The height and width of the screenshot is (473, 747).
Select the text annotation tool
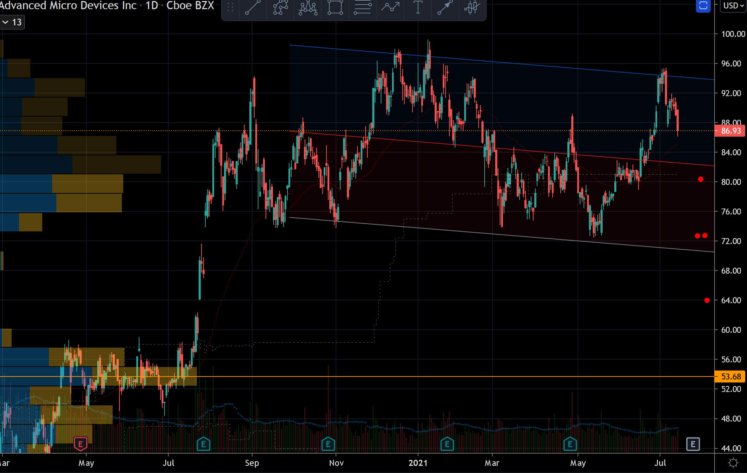[418, 7]
